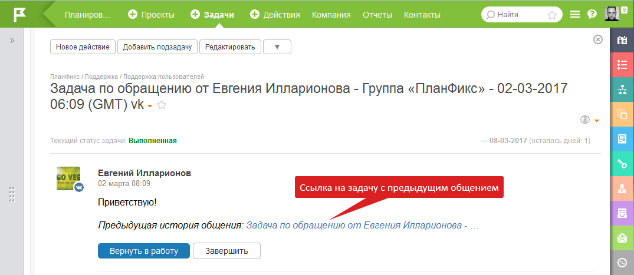This screenshot has height=275, width=634.
Task: Open the help question mark icon
Action: click(x=592, y=15)
